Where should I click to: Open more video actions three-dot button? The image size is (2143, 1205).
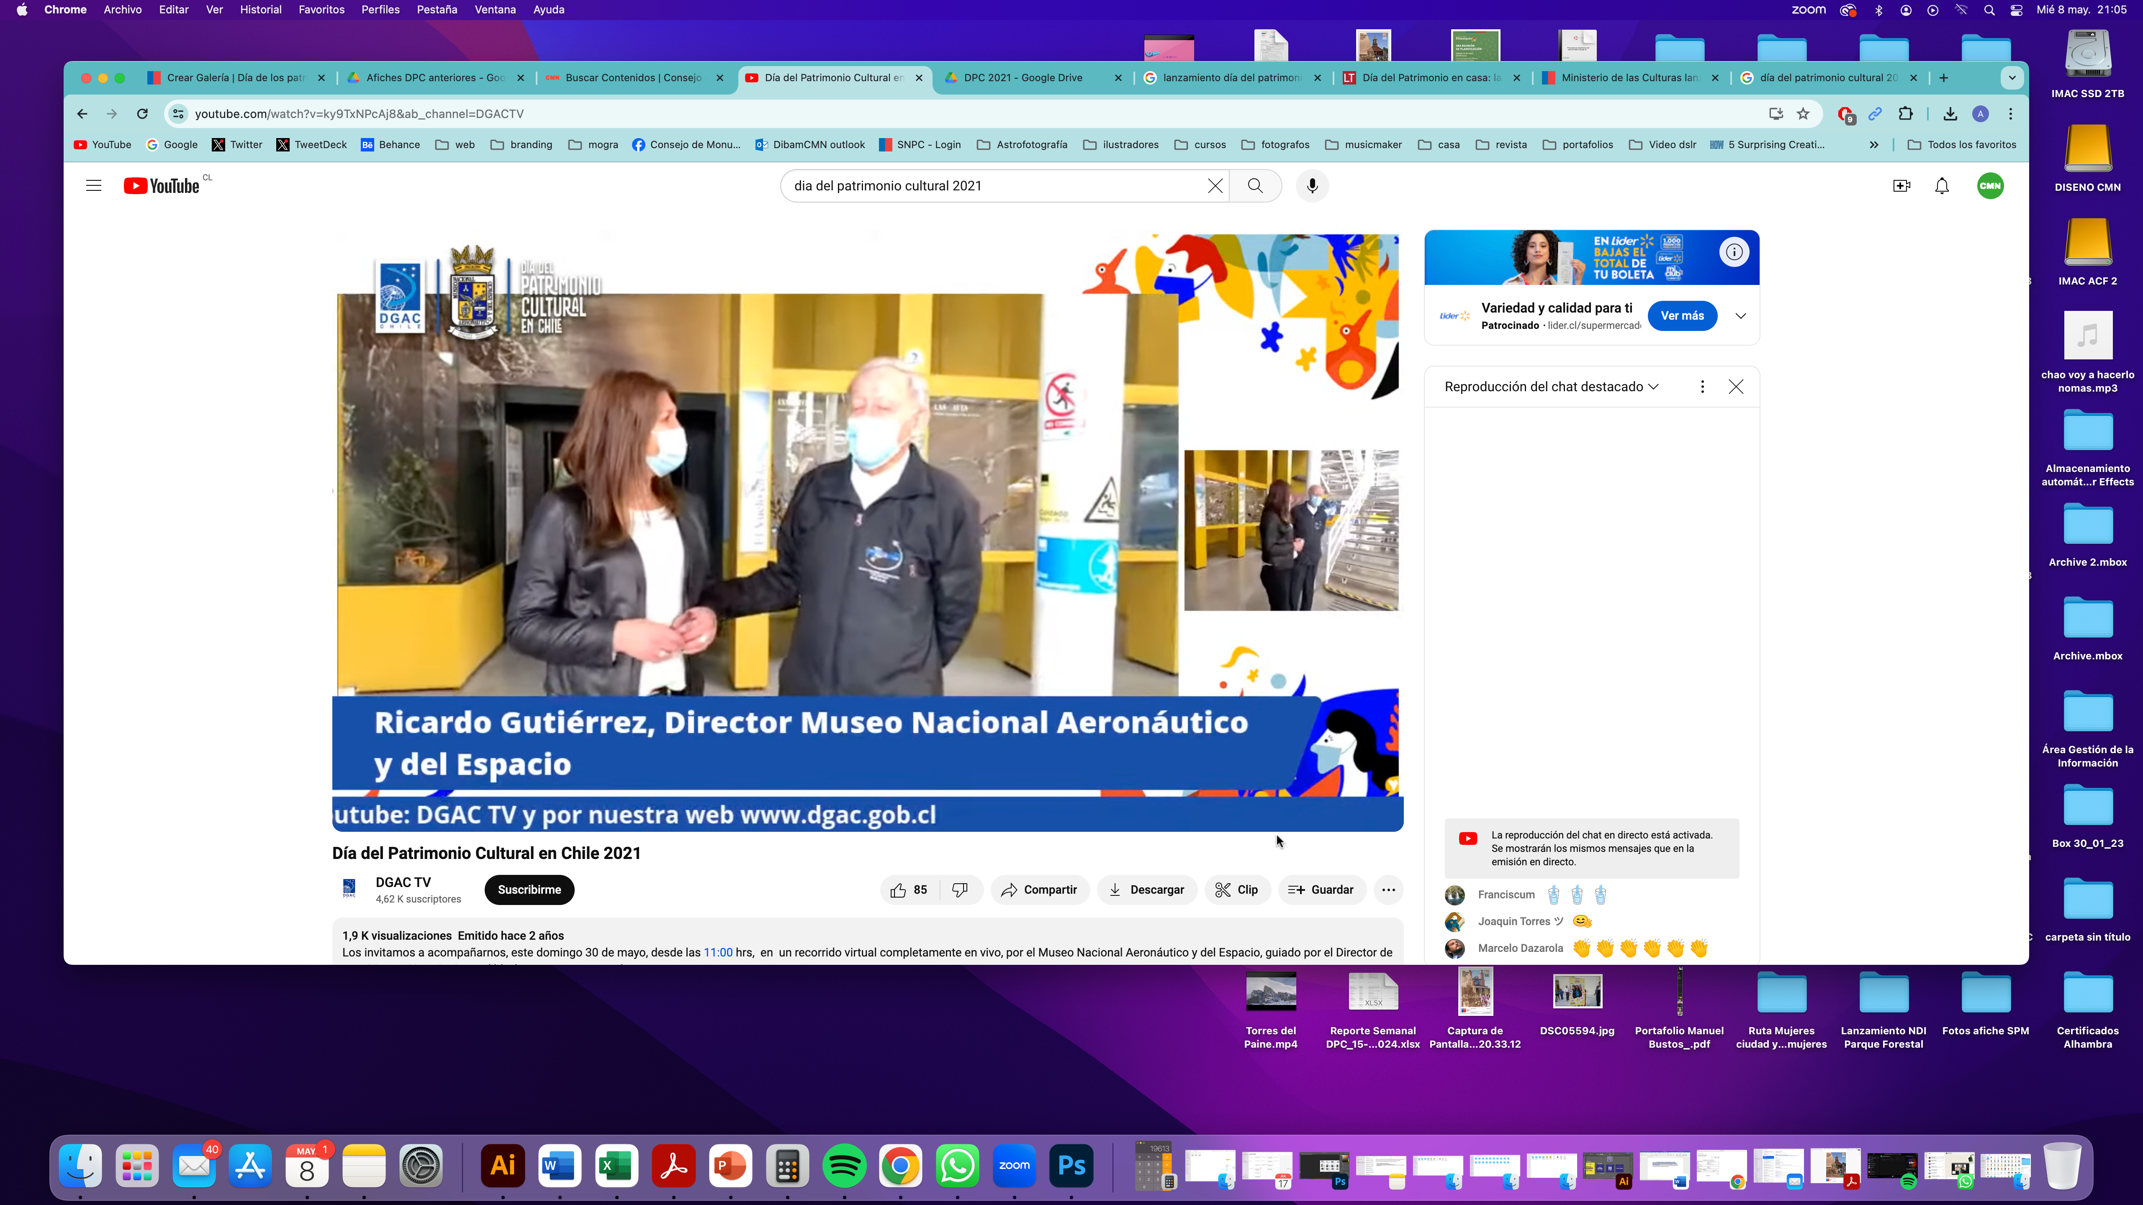click(x=1388, y=890)
